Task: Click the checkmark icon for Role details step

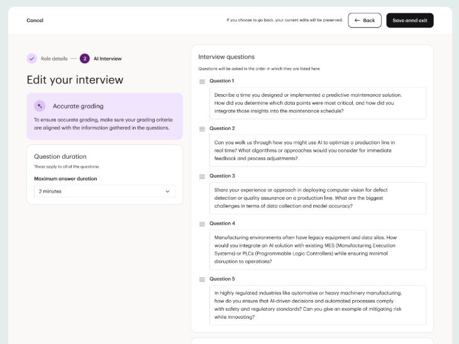Action: [31, 58]
